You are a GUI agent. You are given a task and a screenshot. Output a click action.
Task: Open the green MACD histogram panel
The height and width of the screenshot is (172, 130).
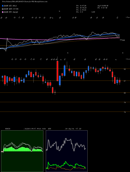tap(22, 151)
